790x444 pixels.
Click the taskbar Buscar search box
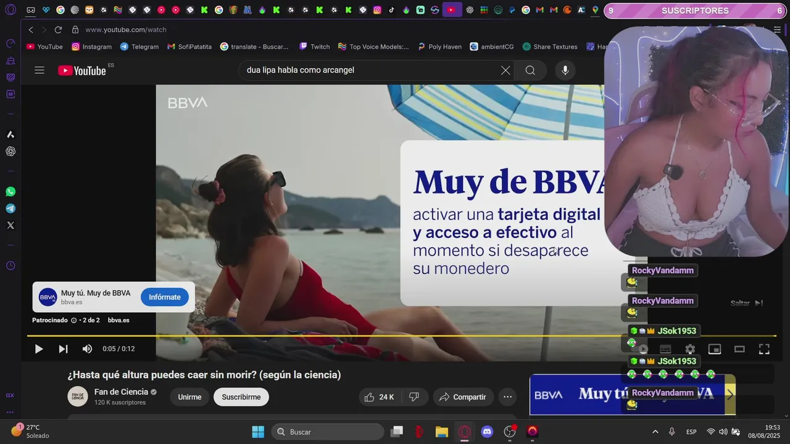tap(327, 432)
